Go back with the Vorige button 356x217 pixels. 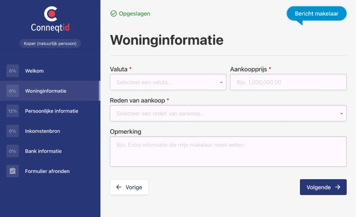(x=129, y=187)
